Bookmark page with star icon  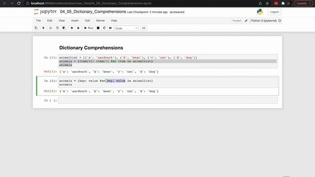[267, 3]
